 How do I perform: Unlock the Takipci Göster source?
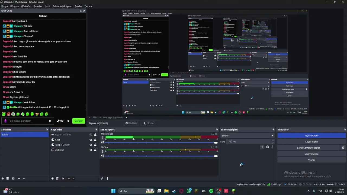click(95, 145)
